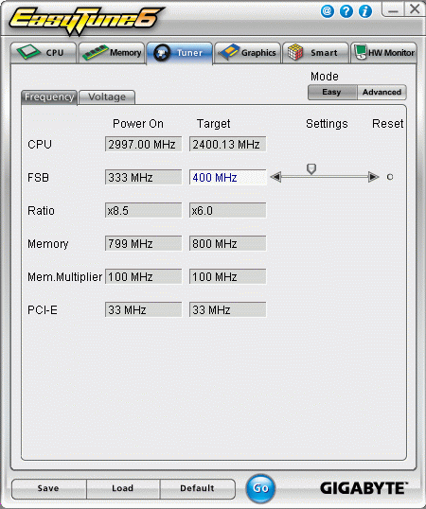Image resolution: width=426 pixels, height=509 pixels.
Task: Click the FSB target 400 MHz field
Action: tap(227, 177)
